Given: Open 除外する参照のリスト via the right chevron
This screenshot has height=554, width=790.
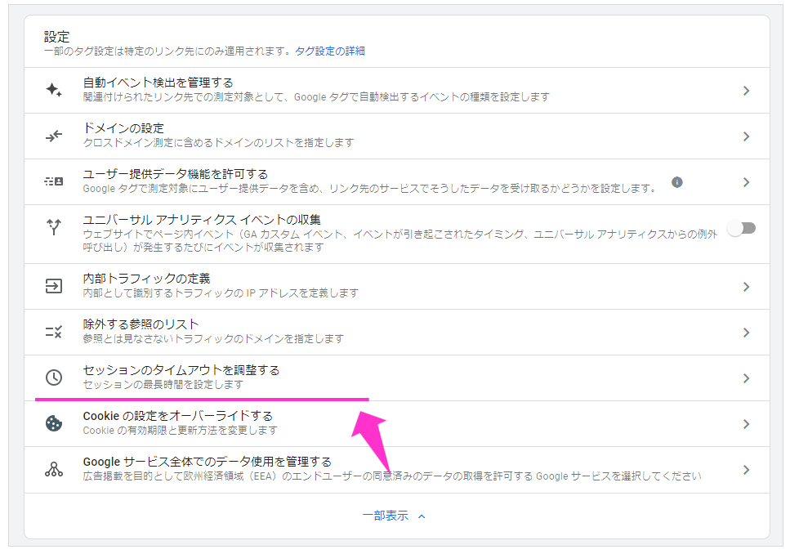Looking at the screenshot, I should point(746,333).
